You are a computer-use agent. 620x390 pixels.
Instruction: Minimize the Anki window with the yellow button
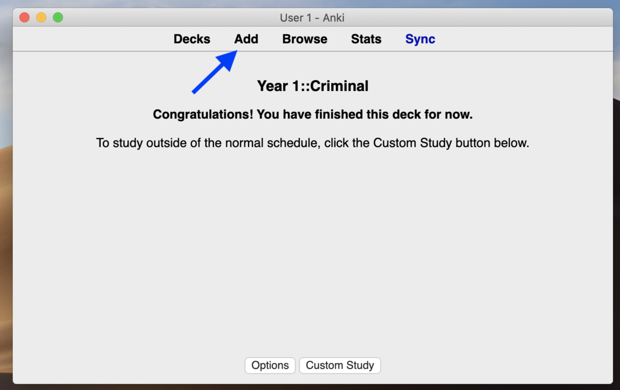coord(41,17)
